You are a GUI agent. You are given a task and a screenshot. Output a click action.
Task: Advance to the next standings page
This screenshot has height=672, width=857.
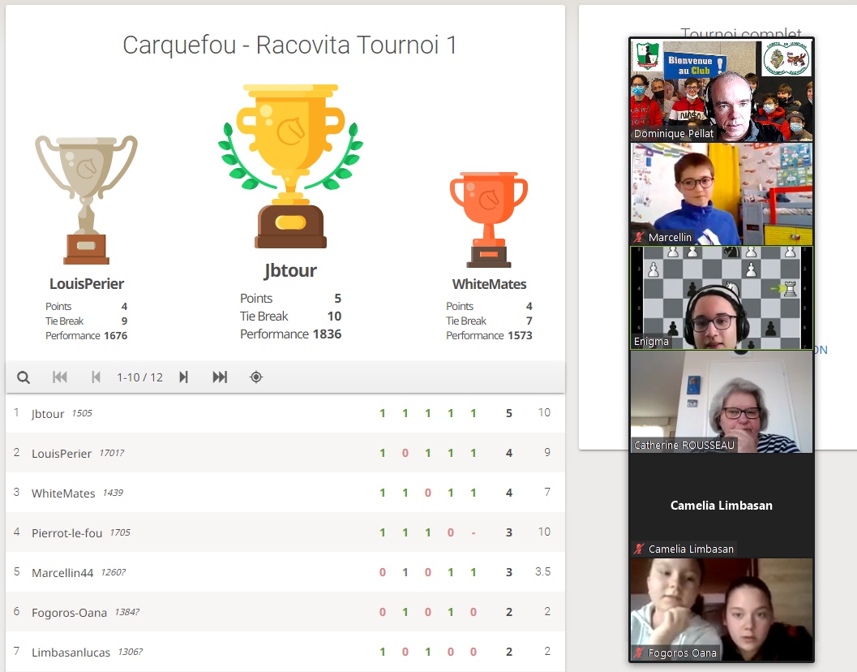point(183,377)
